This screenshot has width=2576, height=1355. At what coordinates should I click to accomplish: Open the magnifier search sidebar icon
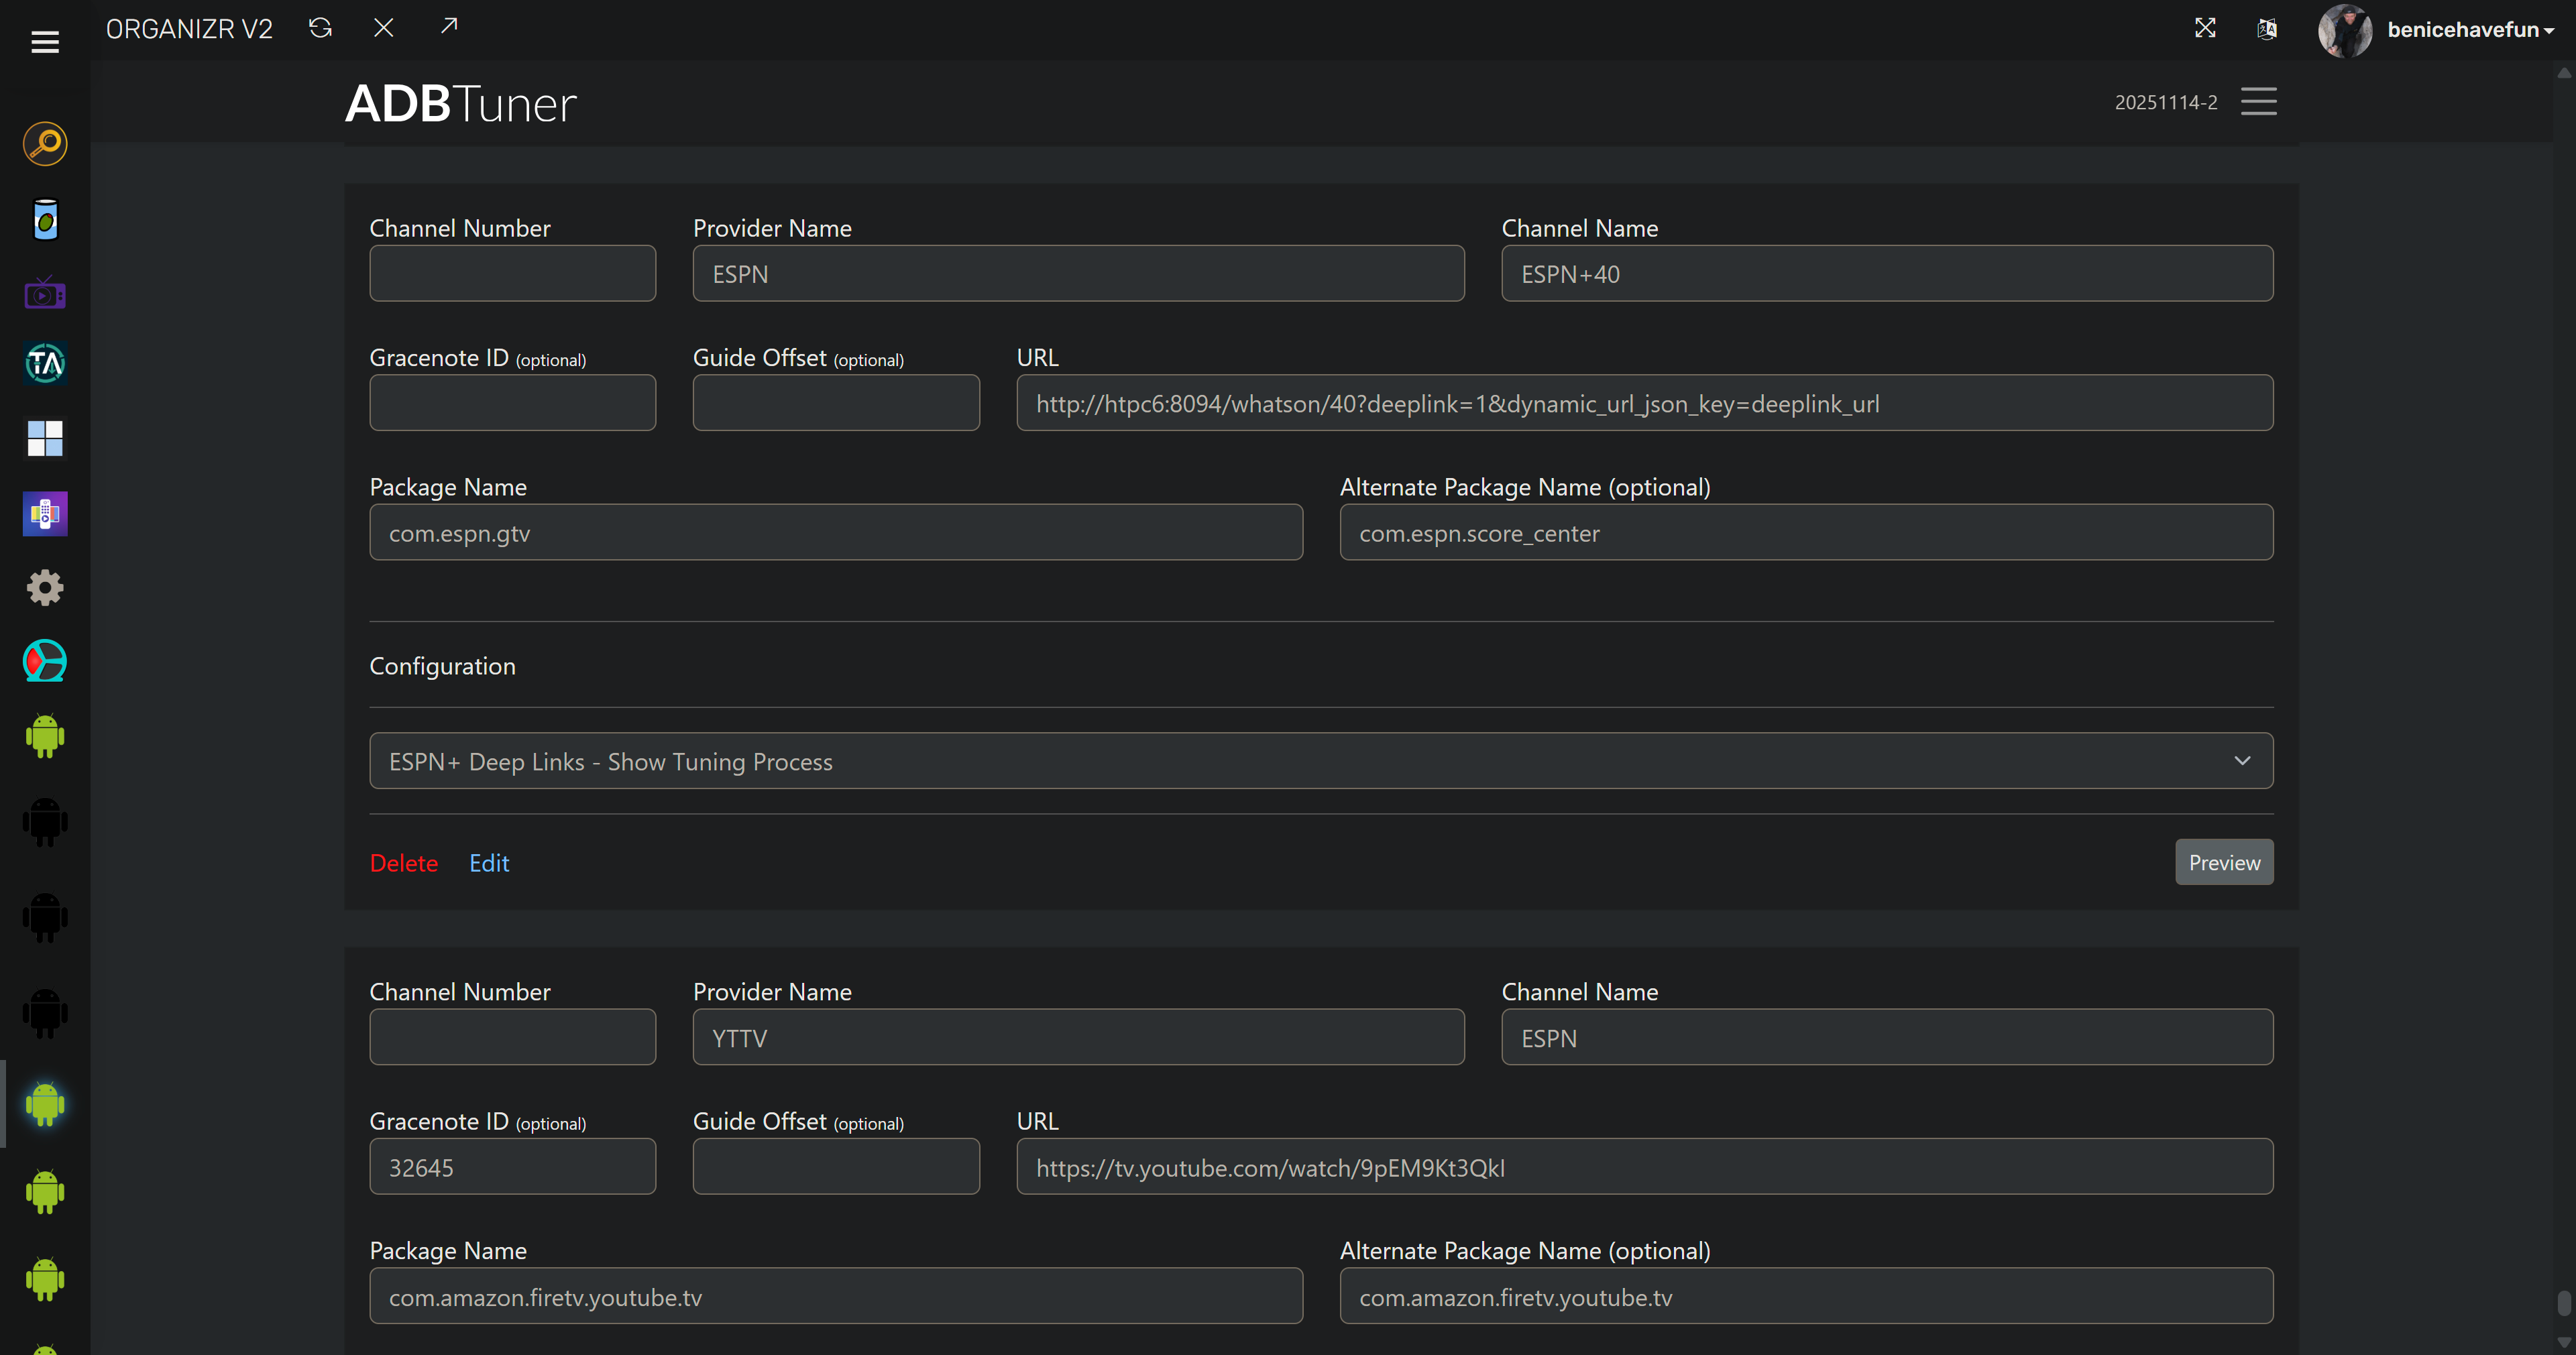click(45, 144)
